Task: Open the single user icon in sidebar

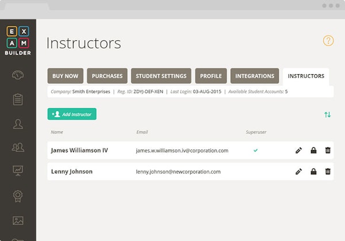Action: [x=18, y=123]
